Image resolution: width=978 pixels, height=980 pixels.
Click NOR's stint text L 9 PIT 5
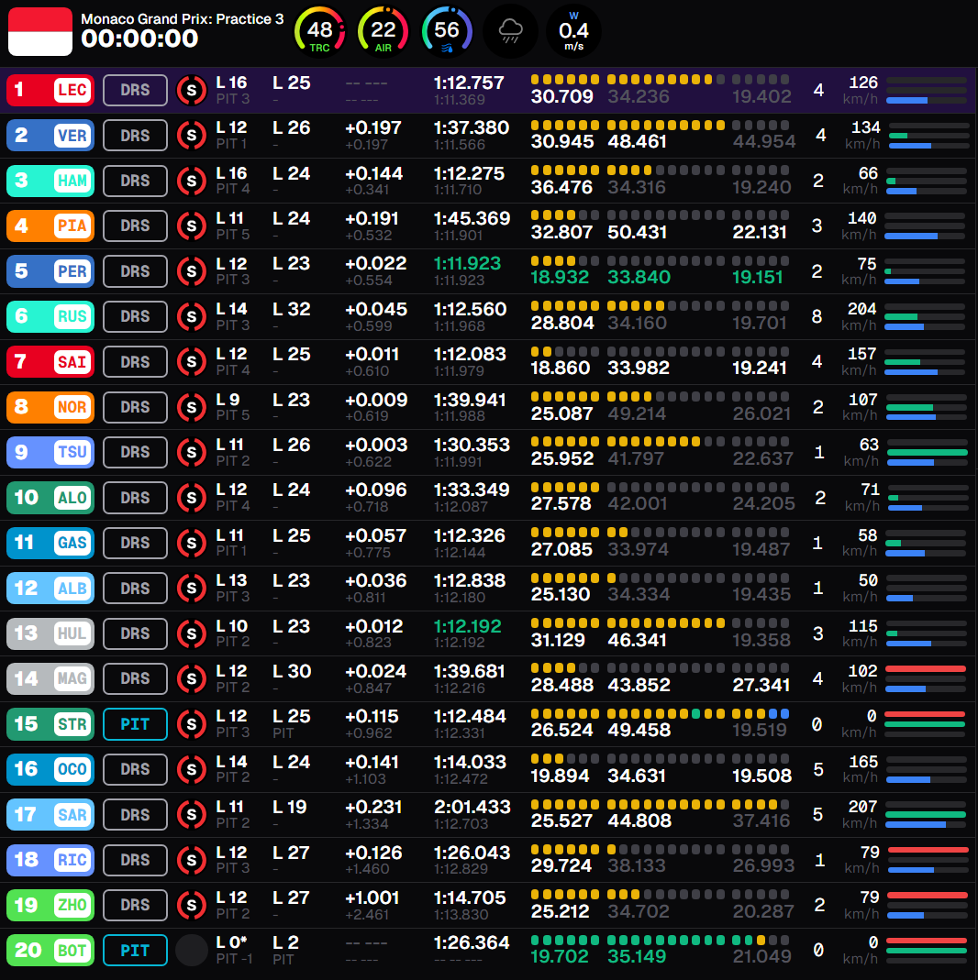233,407
